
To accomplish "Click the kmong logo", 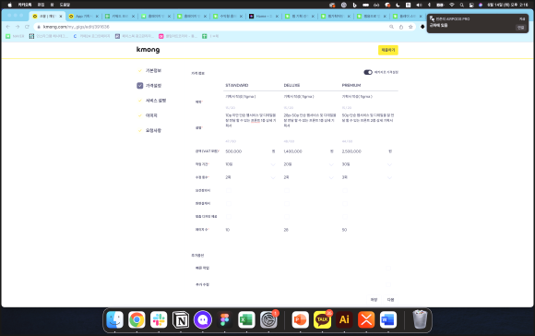I will tap(149, 50).
